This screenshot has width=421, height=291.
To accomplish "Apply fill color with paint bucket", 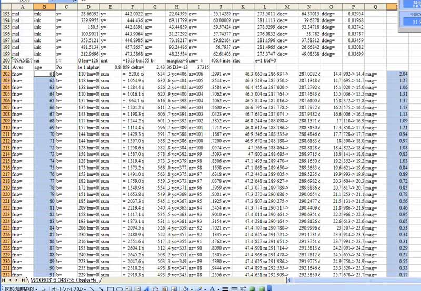I will [x=186, y=289].
